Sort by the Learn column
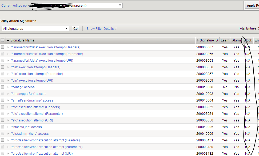This screenshot has width=259, height=156. [x=225, y=40]
